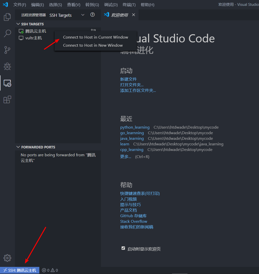Screen dimensions: 259x274
Task: Choose Connect to Host in Current Window
Action: pos(96,37)
